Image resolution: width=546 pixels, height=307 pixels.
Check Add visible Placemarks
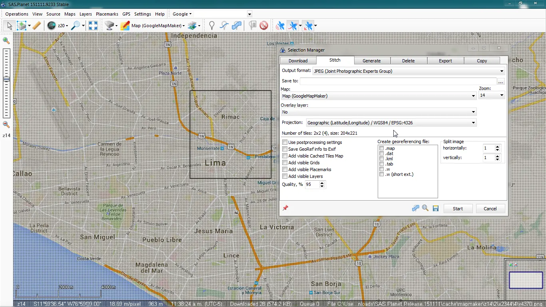click(x=285, y=169)
